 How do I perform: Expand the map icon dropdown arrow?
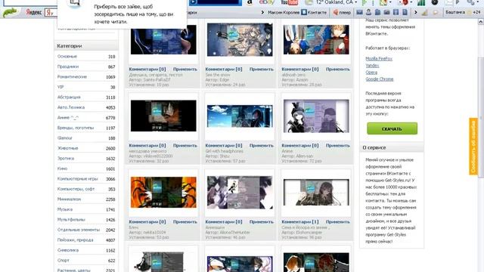390,2
